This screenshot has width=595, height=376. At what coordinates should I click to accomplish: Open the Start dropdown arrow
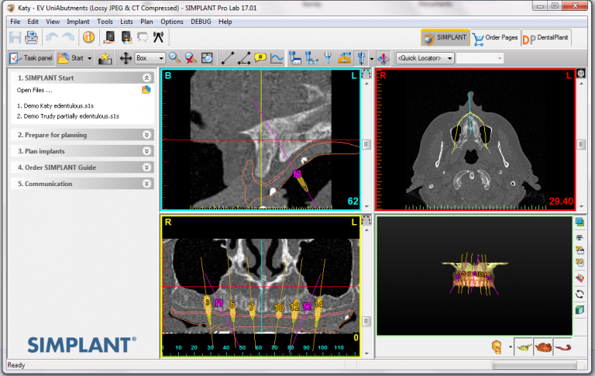point(90,58)
